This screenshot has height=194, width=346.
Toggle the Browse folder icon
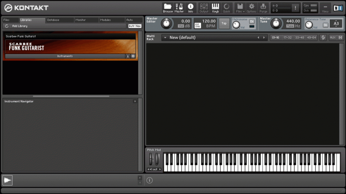click(168, 8)
